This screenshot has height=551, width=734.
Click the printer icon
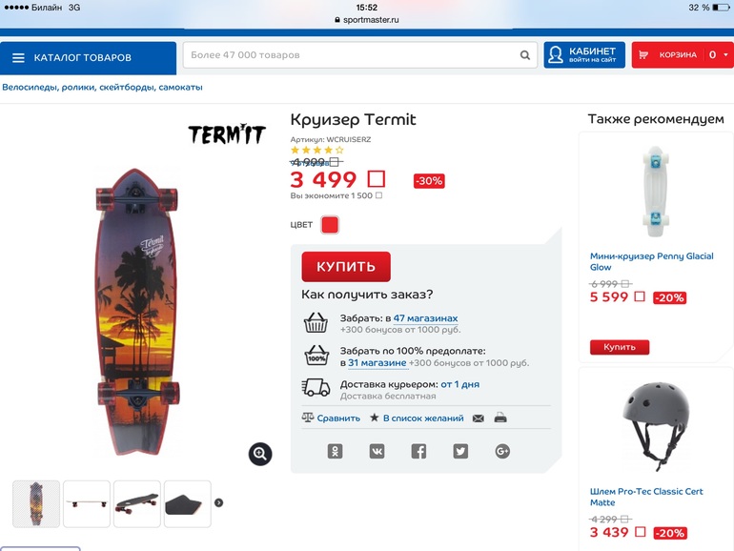click(x=500, y=418)
